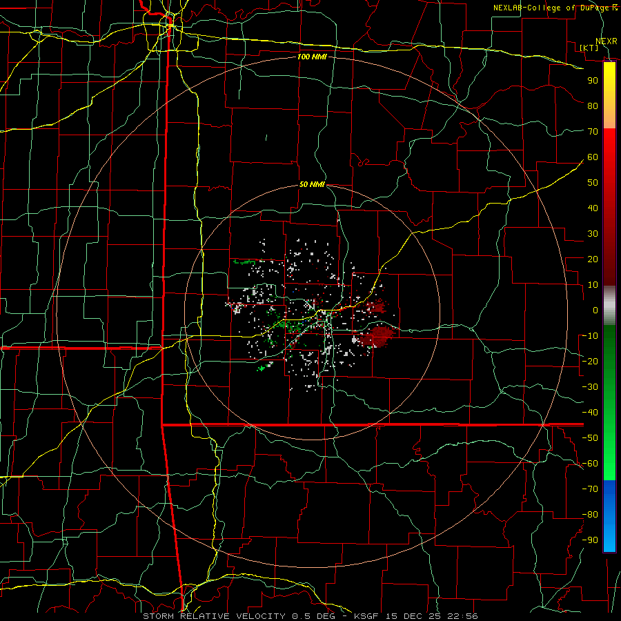Click the 70 value on the velocity scale
This screenshot has height=621, width=621.
[x=593, y=132]
